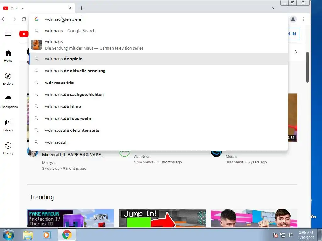322x241 pixels.
Task: Open 'Jump In!' trending video thumbnail
Action: [x=162, y=218]
